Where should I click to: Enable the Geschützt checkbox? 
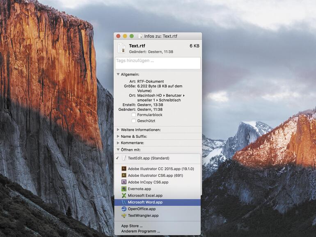tap(133, 121)
